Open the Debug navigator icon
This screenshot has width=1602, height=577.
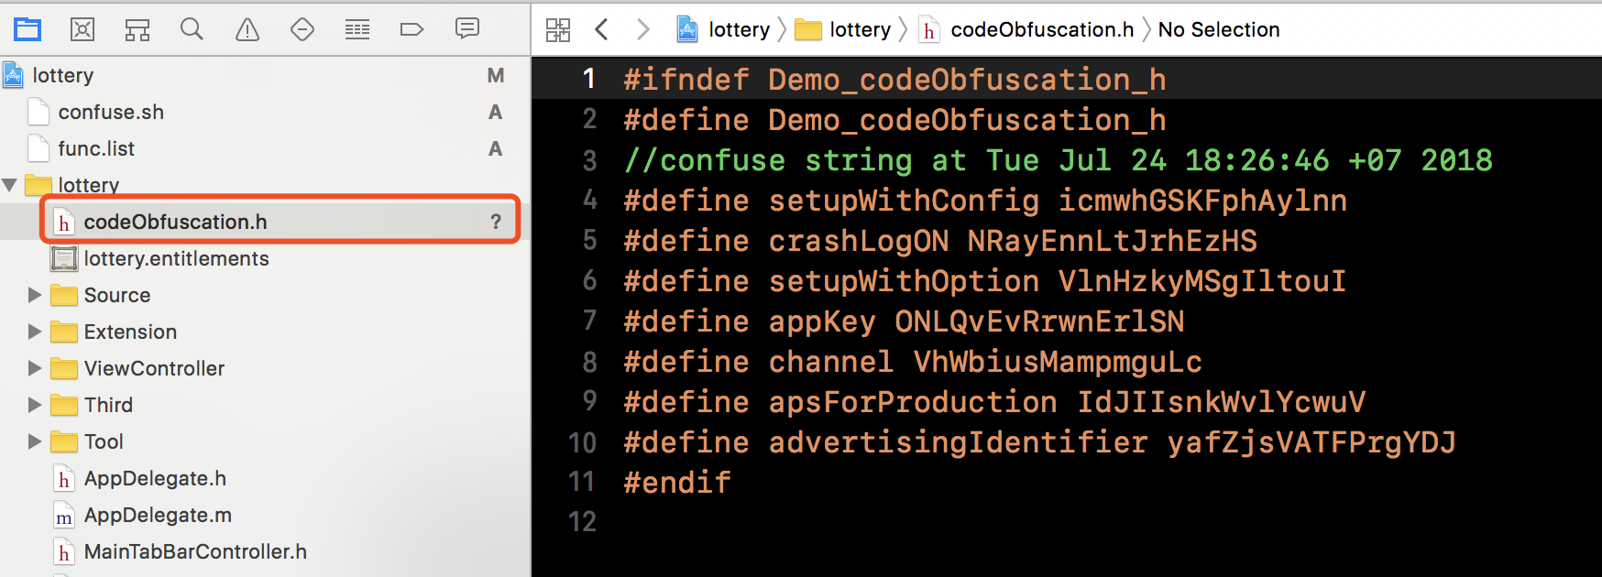coord(357,29)
